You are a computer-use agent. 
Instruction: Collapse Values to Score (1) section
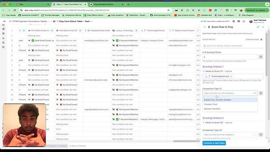click(203, 71)
